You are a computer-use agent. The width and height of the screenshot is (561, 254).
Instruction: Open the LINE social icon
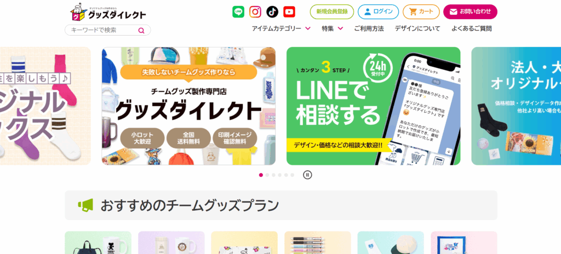238,12
